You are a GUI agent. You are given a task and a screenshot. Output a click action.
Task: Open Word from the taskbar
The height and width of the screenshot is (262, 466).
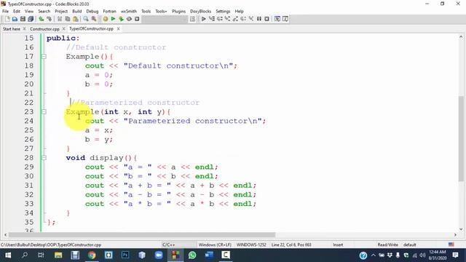pyautogui.click(x=209, y=255)
